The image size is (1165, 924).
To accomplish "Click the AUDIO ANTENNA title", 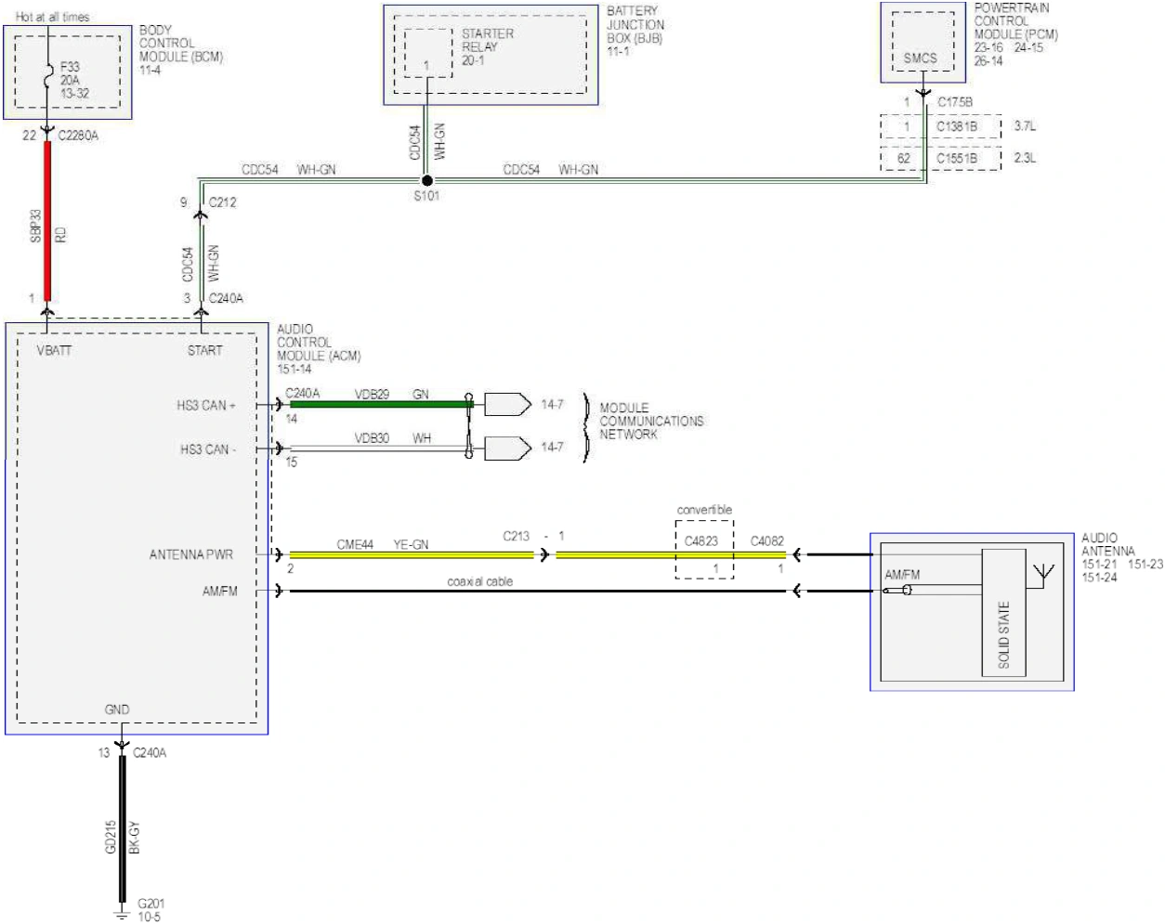I will coord(1107,544).
